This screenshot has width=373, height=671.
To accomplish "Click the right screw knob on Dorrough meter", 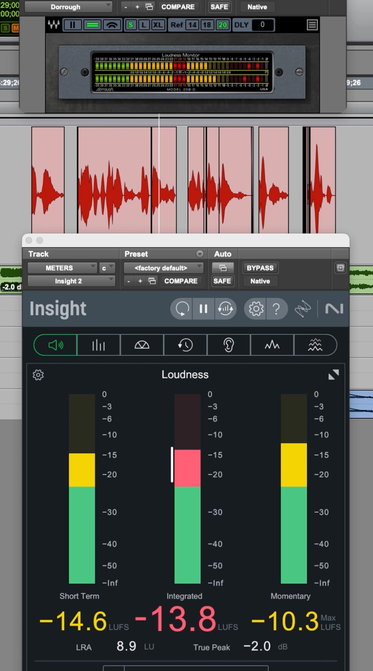I will (x=299, y=72).
